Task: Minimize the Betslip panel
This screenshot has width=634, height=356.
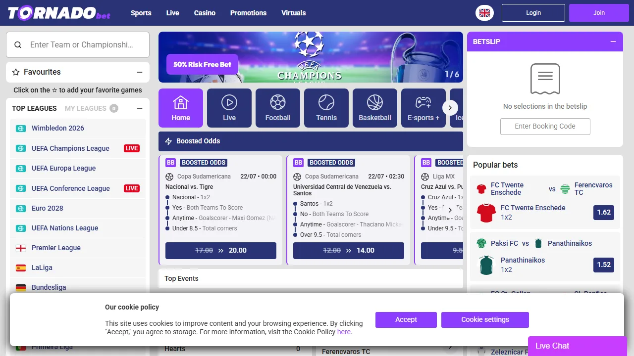Action: tap(613, 42)
